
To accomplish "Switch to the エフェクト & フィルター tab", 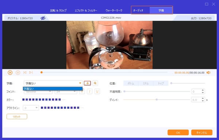I will 86,11.
